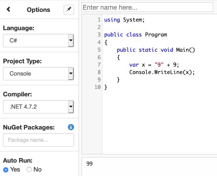Click the public class Program line
Image resolution: width=217 pixels, height=176 pixels.
coord(135,35)
